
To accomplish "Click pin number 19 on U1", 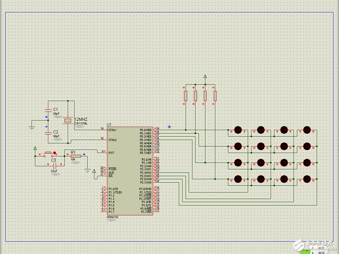I will (102, 129).
